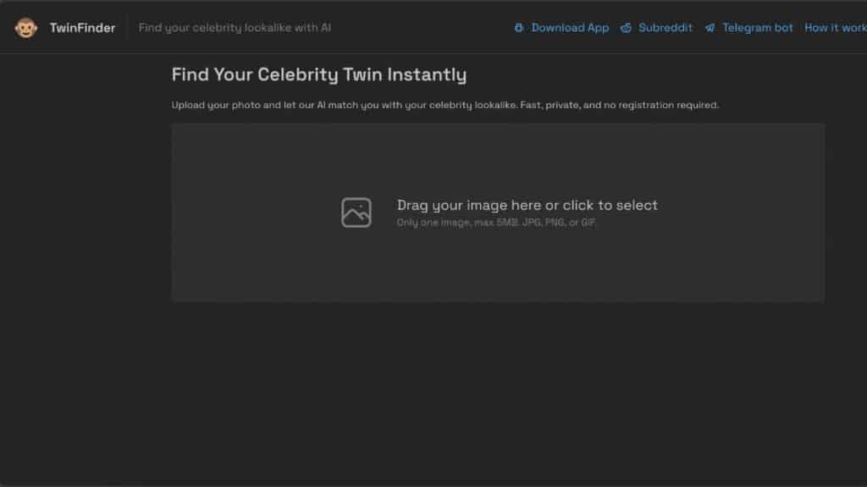Image resolution: width=867 pixels, height=487 pixels.
Task: Visit the Subreddit link
Action: [665, 28]
